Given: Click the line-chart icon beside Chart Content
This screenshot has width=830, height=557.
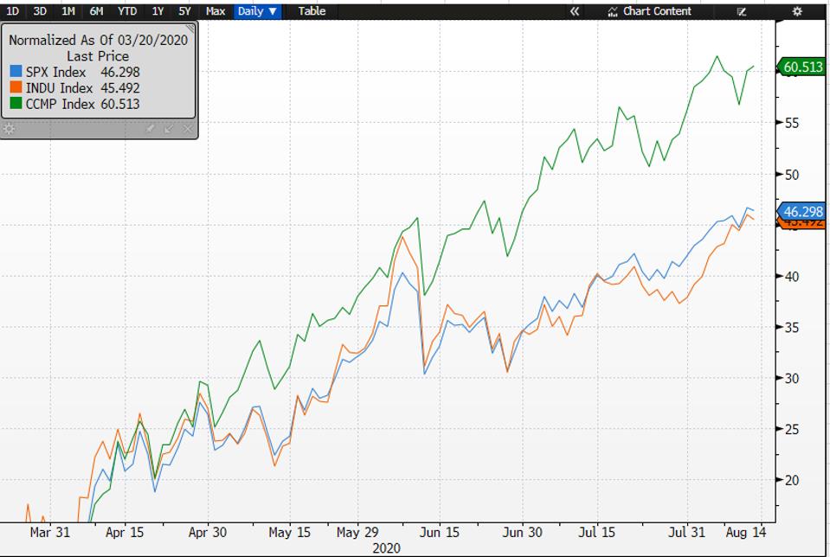Looking at the screenshot, I should (x=611, y=11).
